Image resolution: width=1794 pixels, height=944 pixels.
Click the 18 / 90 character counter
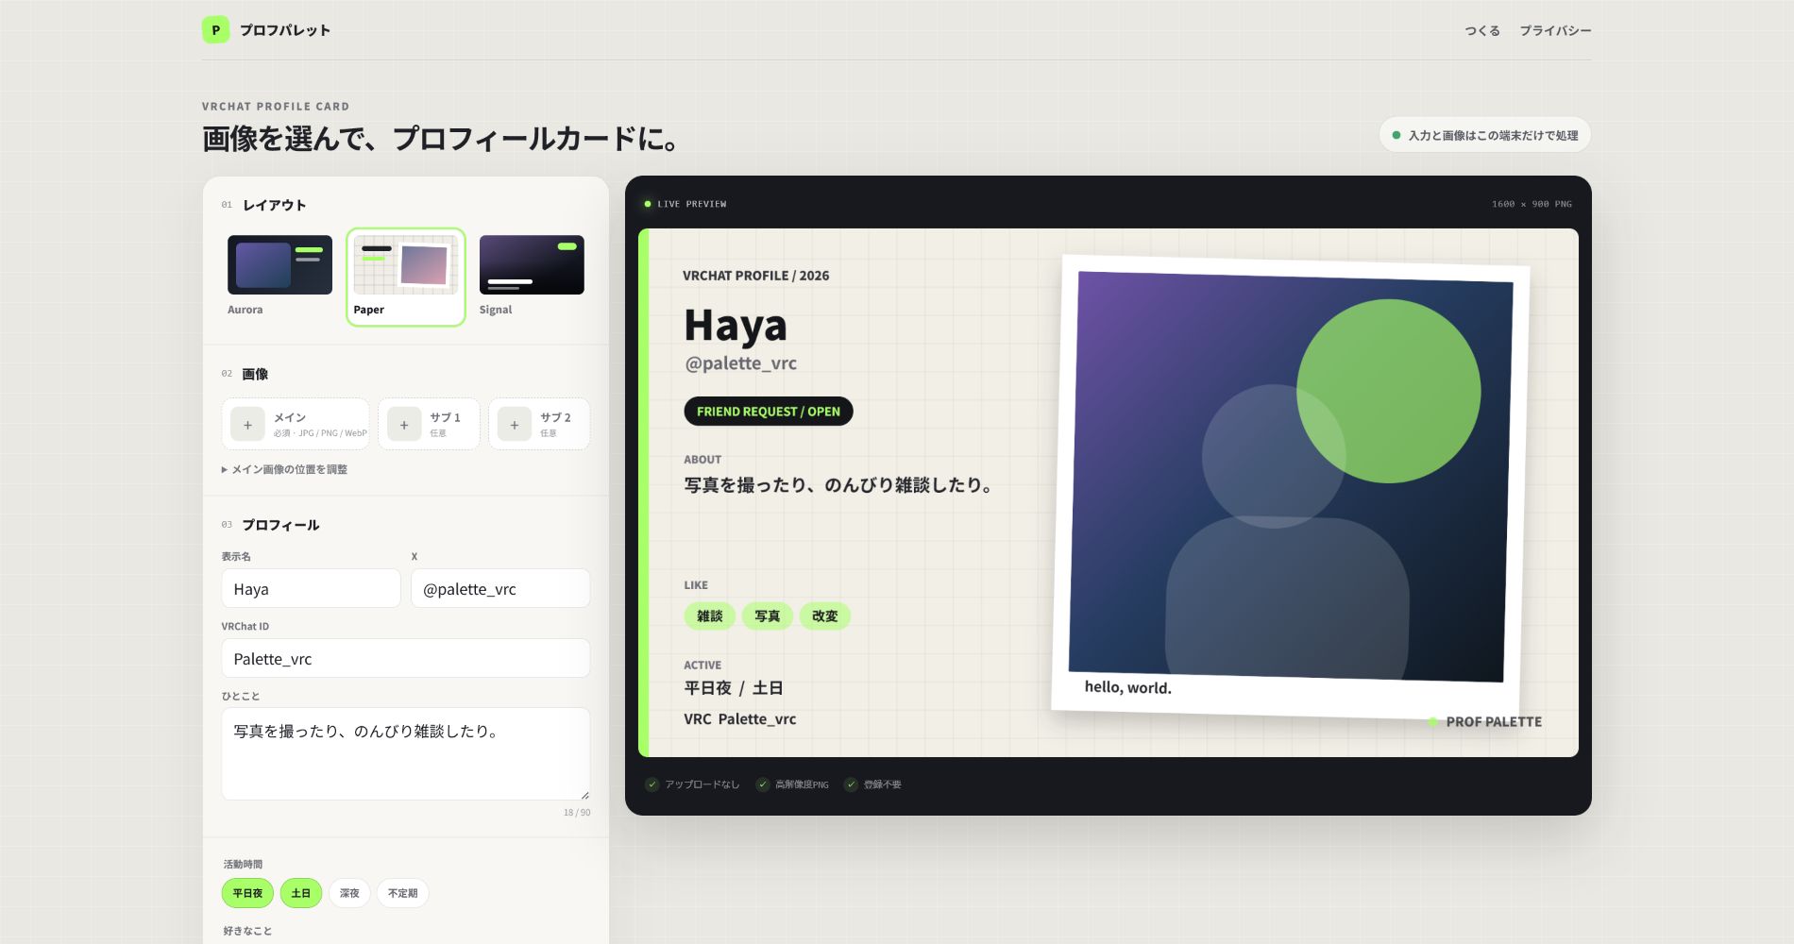click(577, 813)
